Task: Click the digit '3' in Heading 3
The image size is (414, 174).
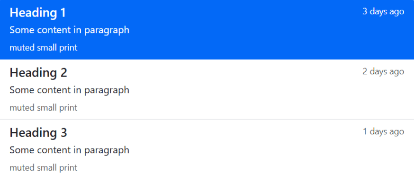Action: click(x=63, y=133)
